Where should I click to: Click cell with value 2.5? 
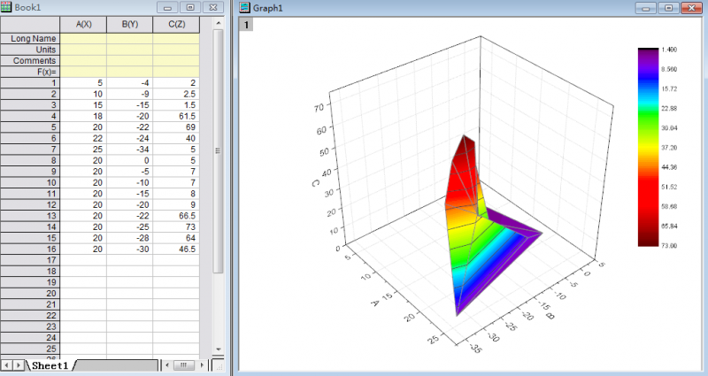[x=176, y=94]
